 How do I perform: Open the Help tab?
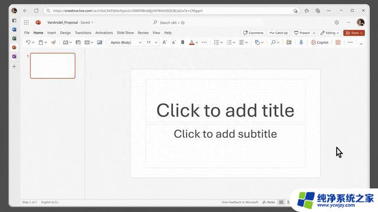[168, 33]
